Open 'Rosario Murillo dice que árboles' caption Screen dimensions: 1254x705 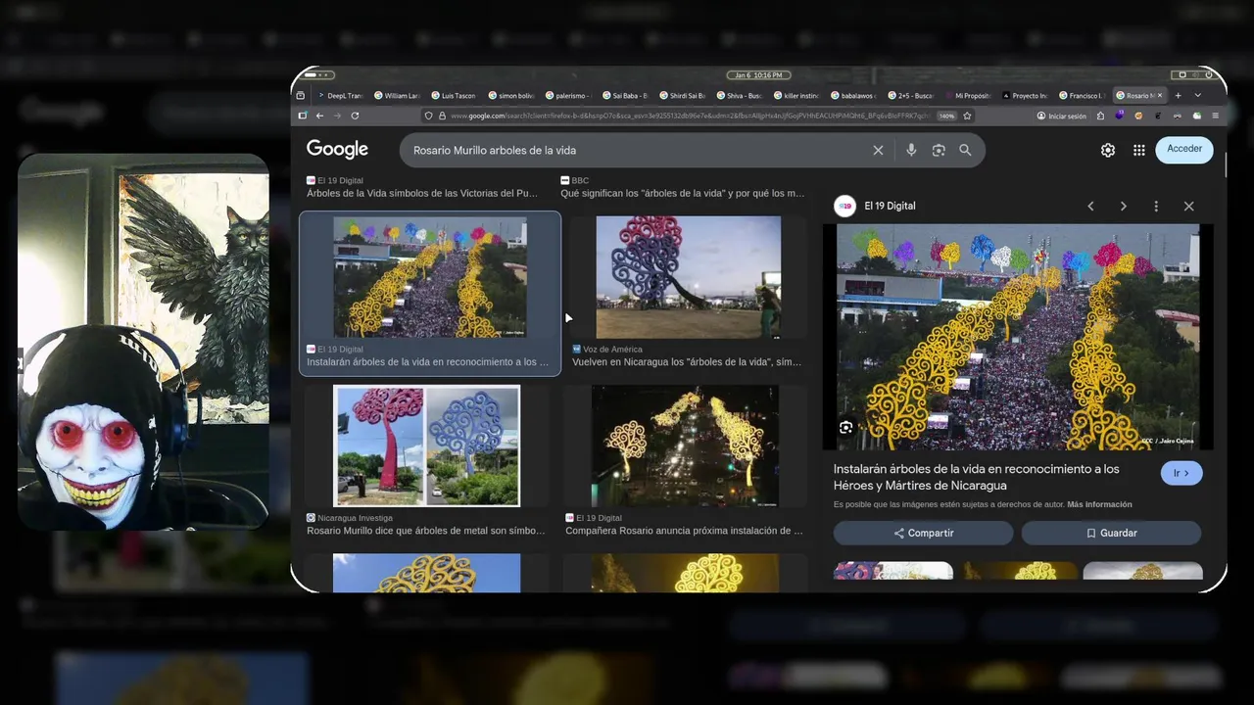(425, 531)
